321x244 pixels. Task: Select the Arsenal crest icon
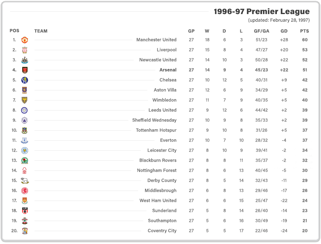pos(24,70)
